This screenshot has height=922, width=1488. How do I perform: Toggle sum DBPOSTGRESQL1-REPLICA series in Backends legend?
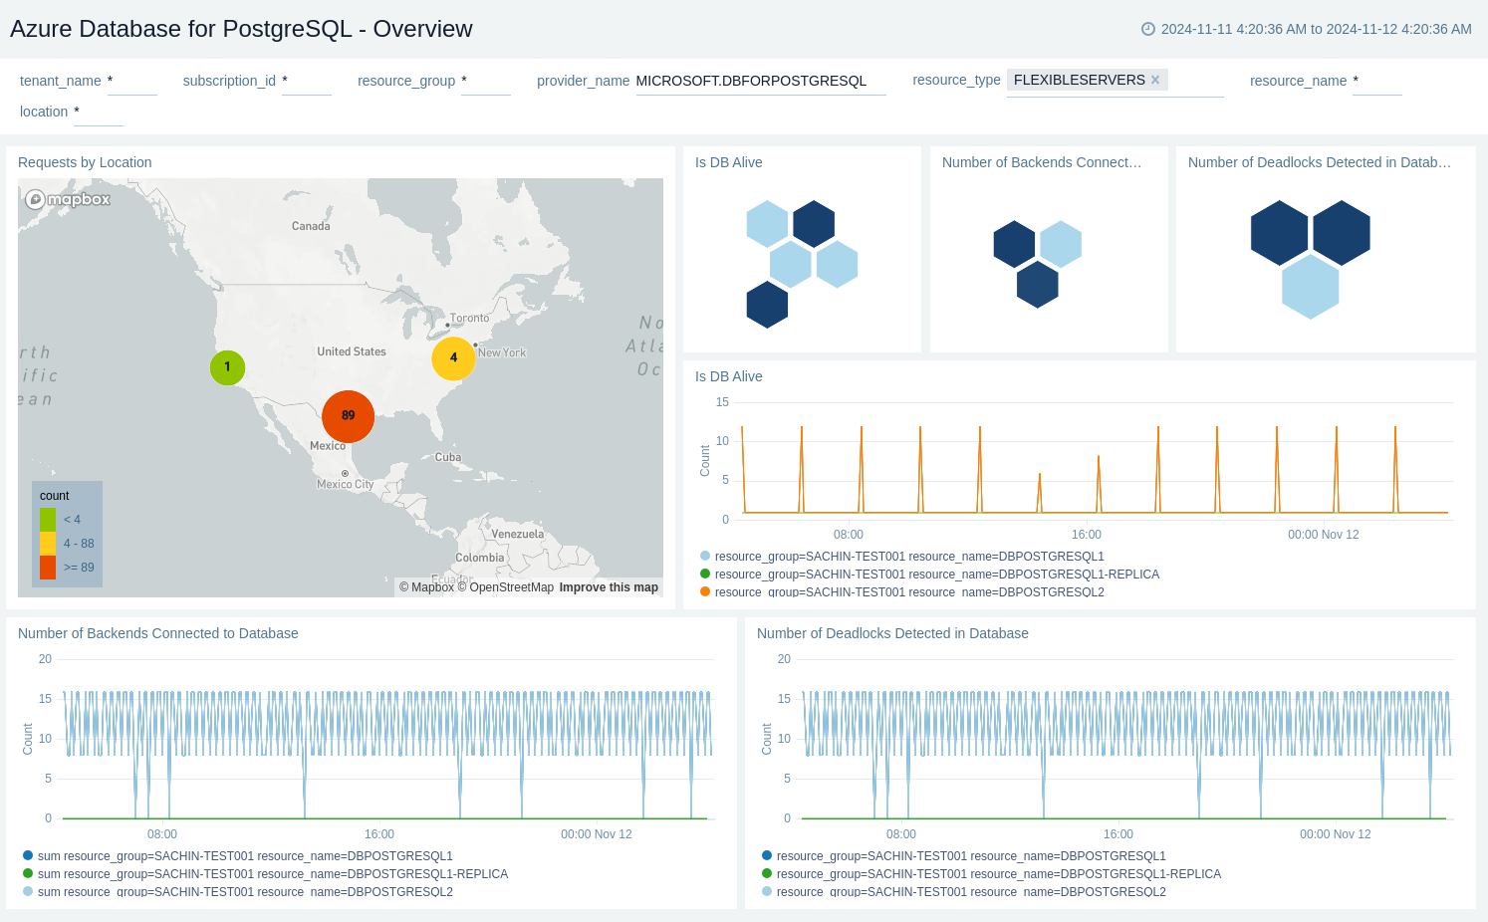[x=266, y=874]
